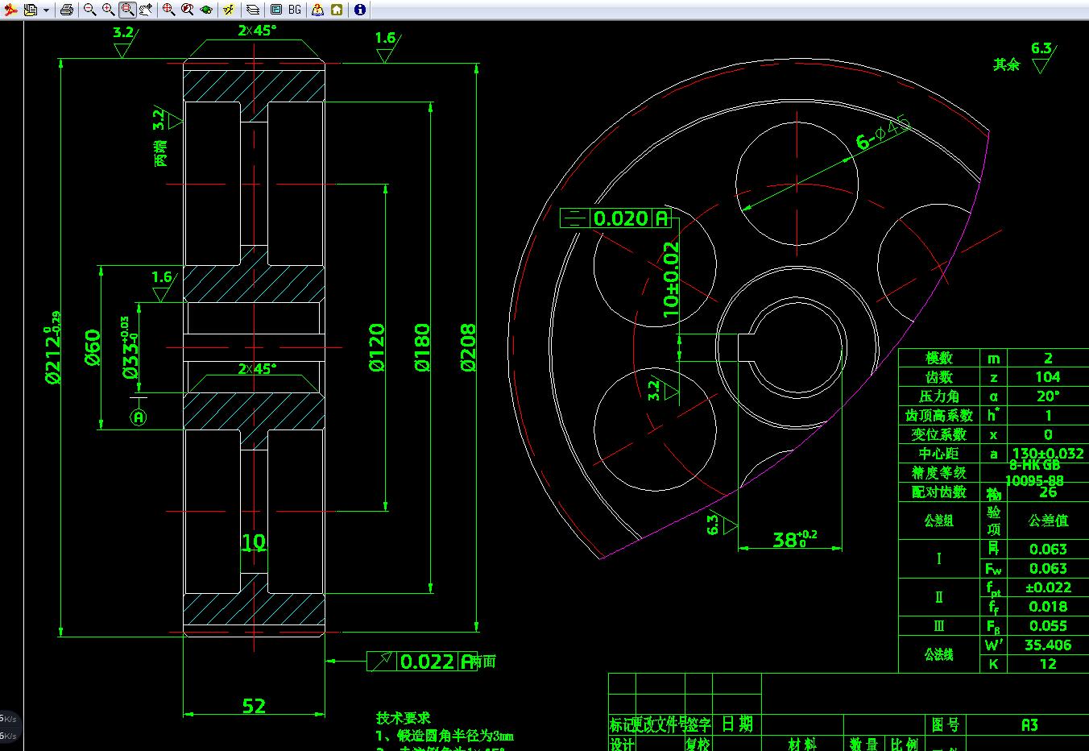Click the zoom previous magnifier icon
This screenshot has height=751, width=1089.
click(187, 10)
